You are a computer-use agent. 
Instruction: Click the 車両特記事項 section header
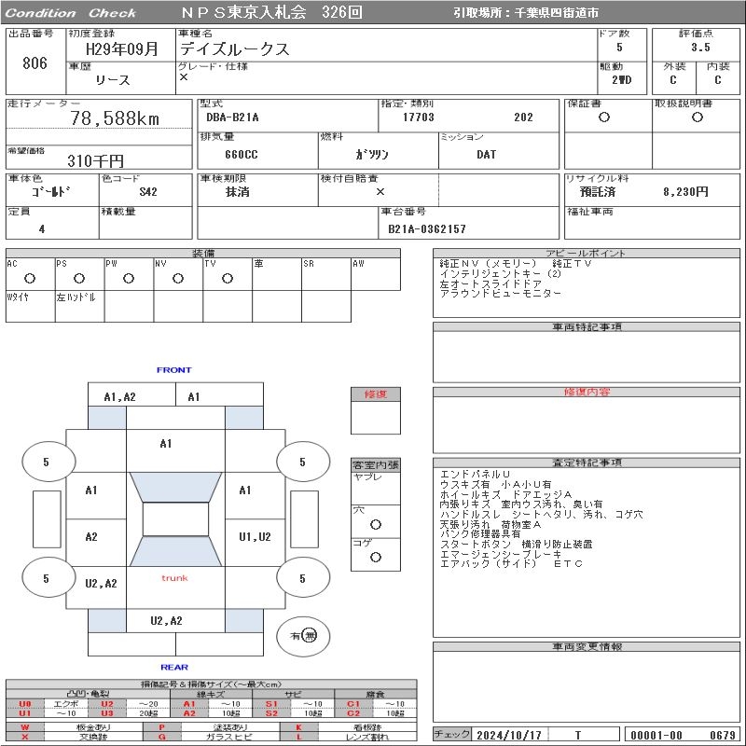point(587,327)
